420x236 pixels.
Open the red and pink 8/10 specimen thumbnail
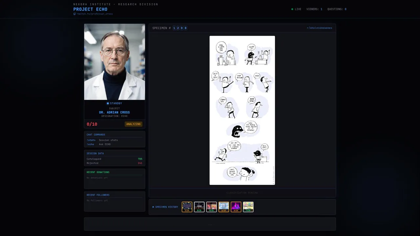coord(211,207)
